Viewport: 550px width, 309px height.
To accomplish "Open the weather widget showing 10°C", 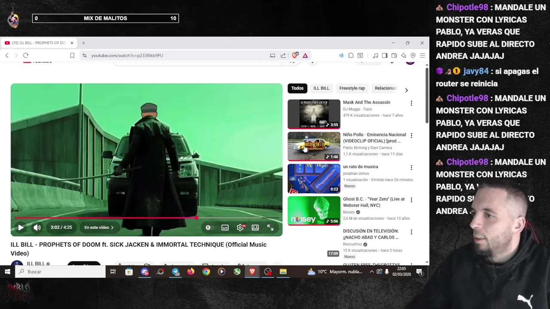I will (334, 272).
